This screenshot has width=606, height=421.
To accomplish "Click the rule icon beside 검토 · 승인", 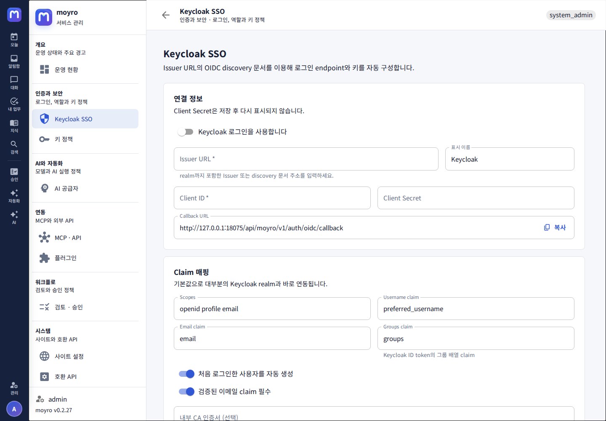I will (x=45, y=307).
